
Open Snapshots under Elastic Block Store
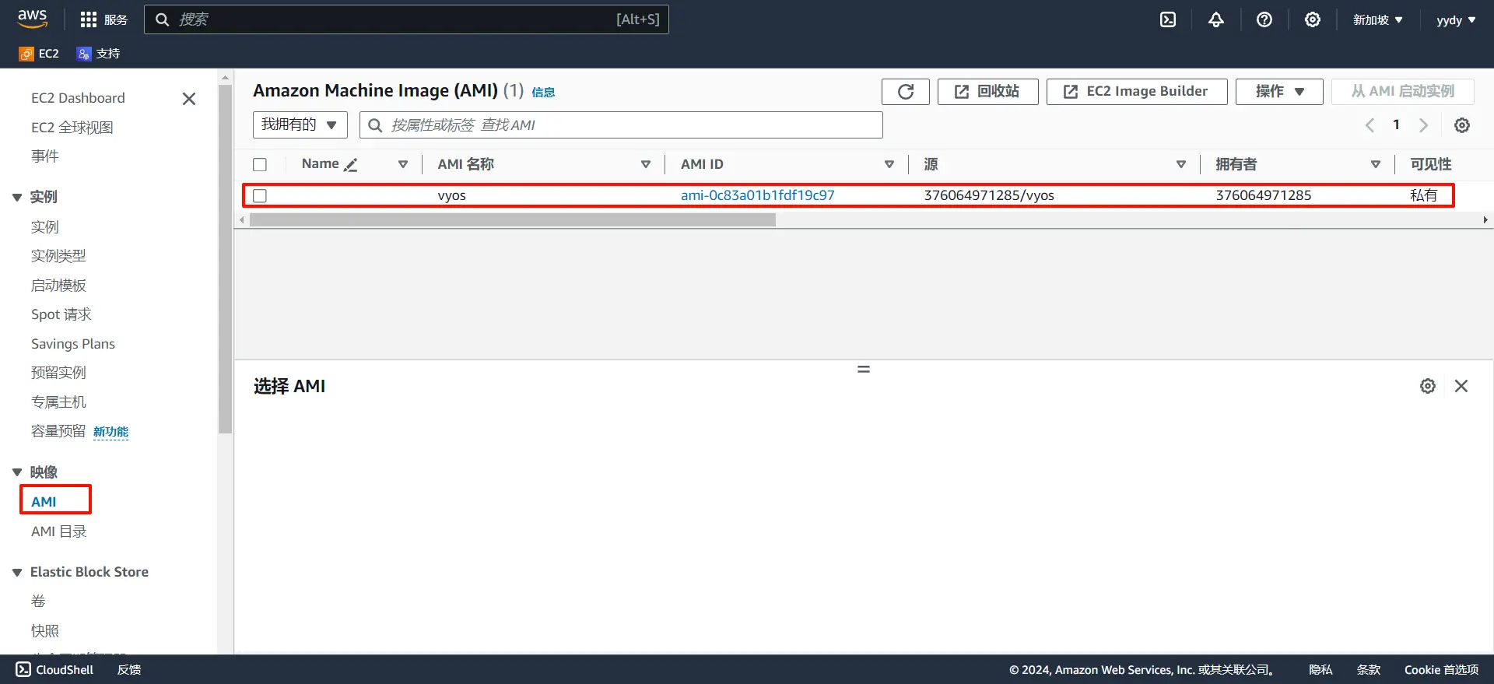pos(45,631)
